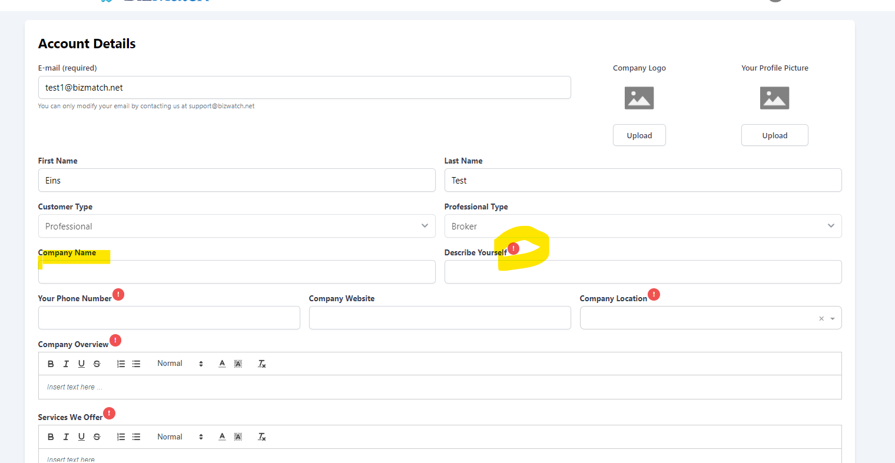Open the Customer Type dropdown

pyautogui.click(x=237, y=226)
